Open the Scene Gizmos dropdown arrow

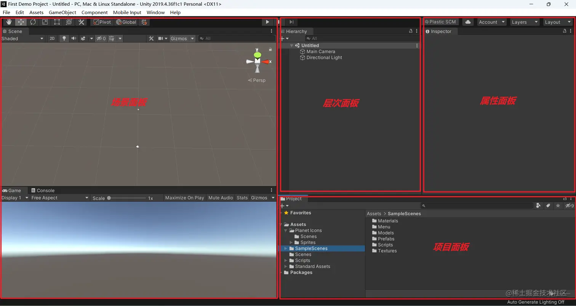point(193,38)
